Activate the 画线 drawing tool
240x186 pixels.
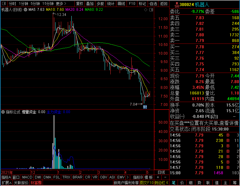click(121, 4)
